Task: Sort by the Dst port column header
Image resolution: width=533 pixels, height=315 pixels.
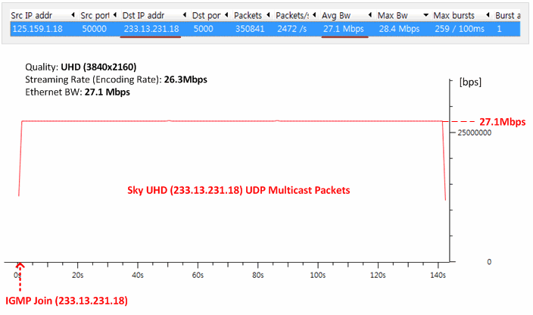Action: coord(206,16)
